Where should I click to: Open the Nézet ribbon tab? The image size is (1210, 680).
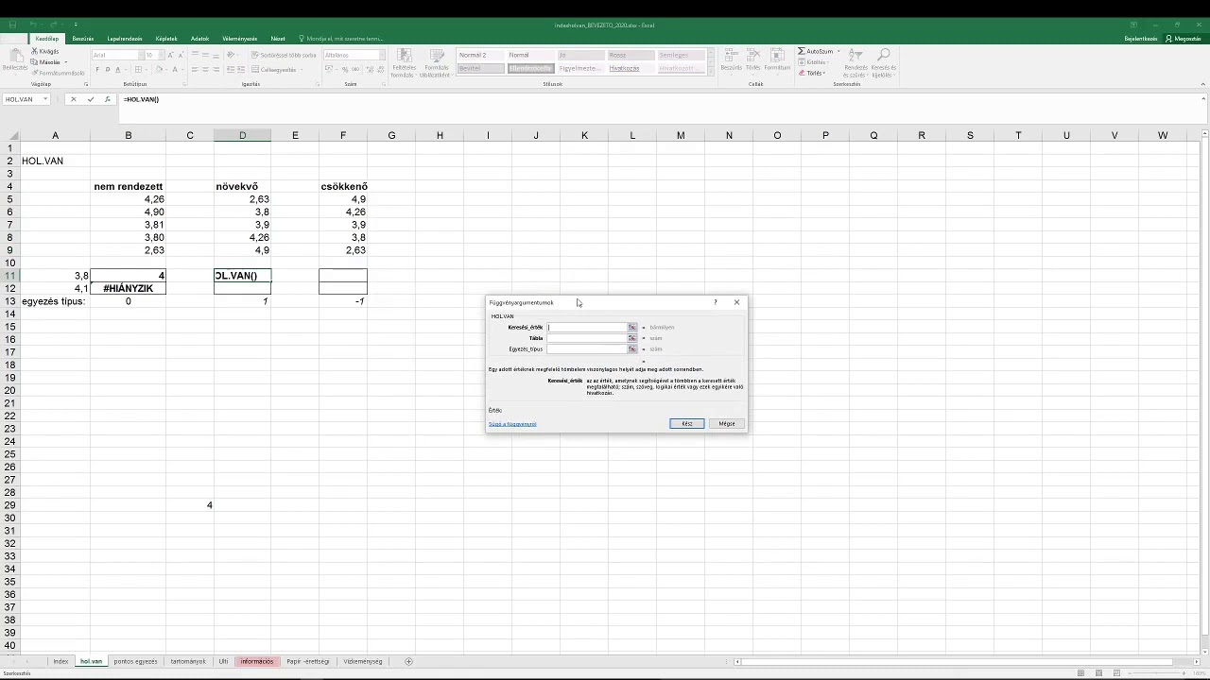point(278,39)
